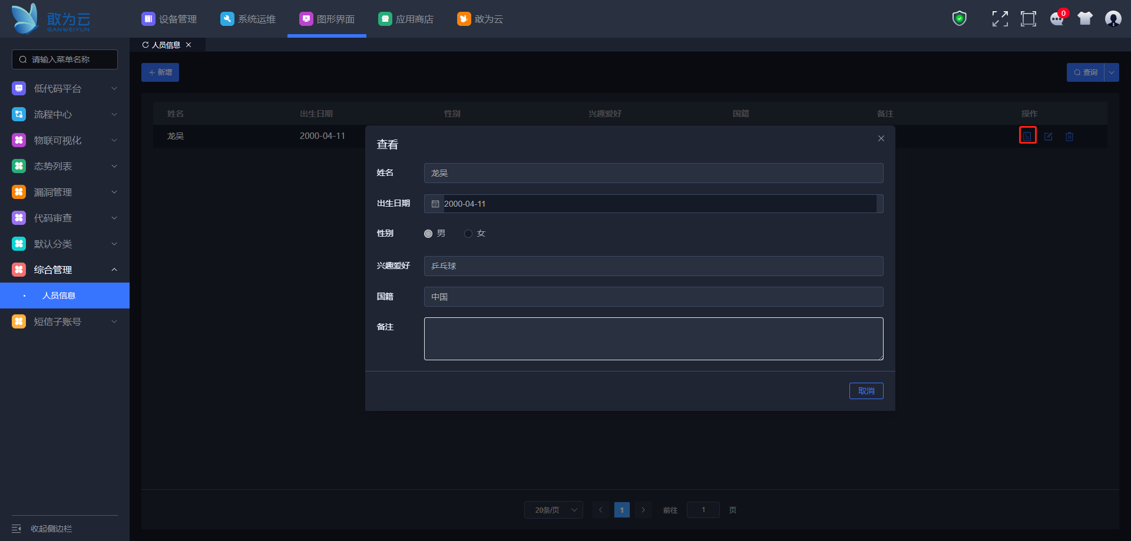Viewport: 1131px width, 541px height.
Task: Click the 出生日期 field showing 2000-04-11
Action: pos(654,204)
